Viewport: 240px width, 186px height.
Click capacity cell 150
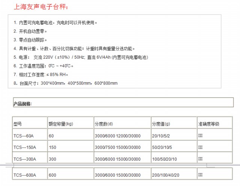click(52, 148)
